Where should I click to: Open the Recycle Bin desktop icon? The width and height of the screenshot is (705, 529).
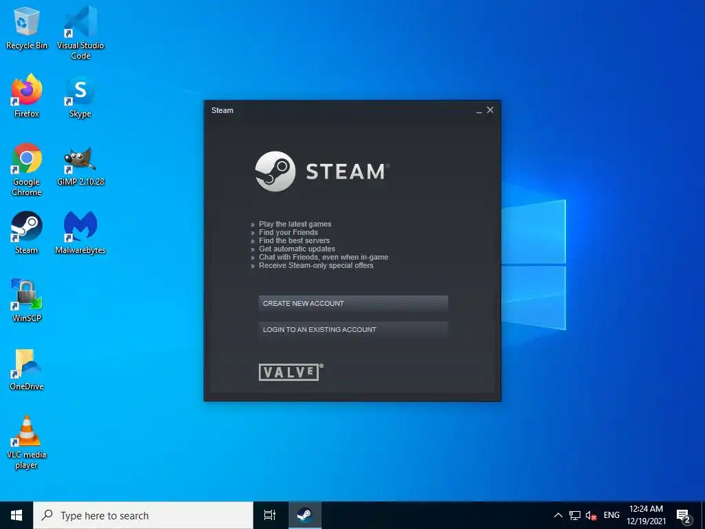(x=27, y=28)
